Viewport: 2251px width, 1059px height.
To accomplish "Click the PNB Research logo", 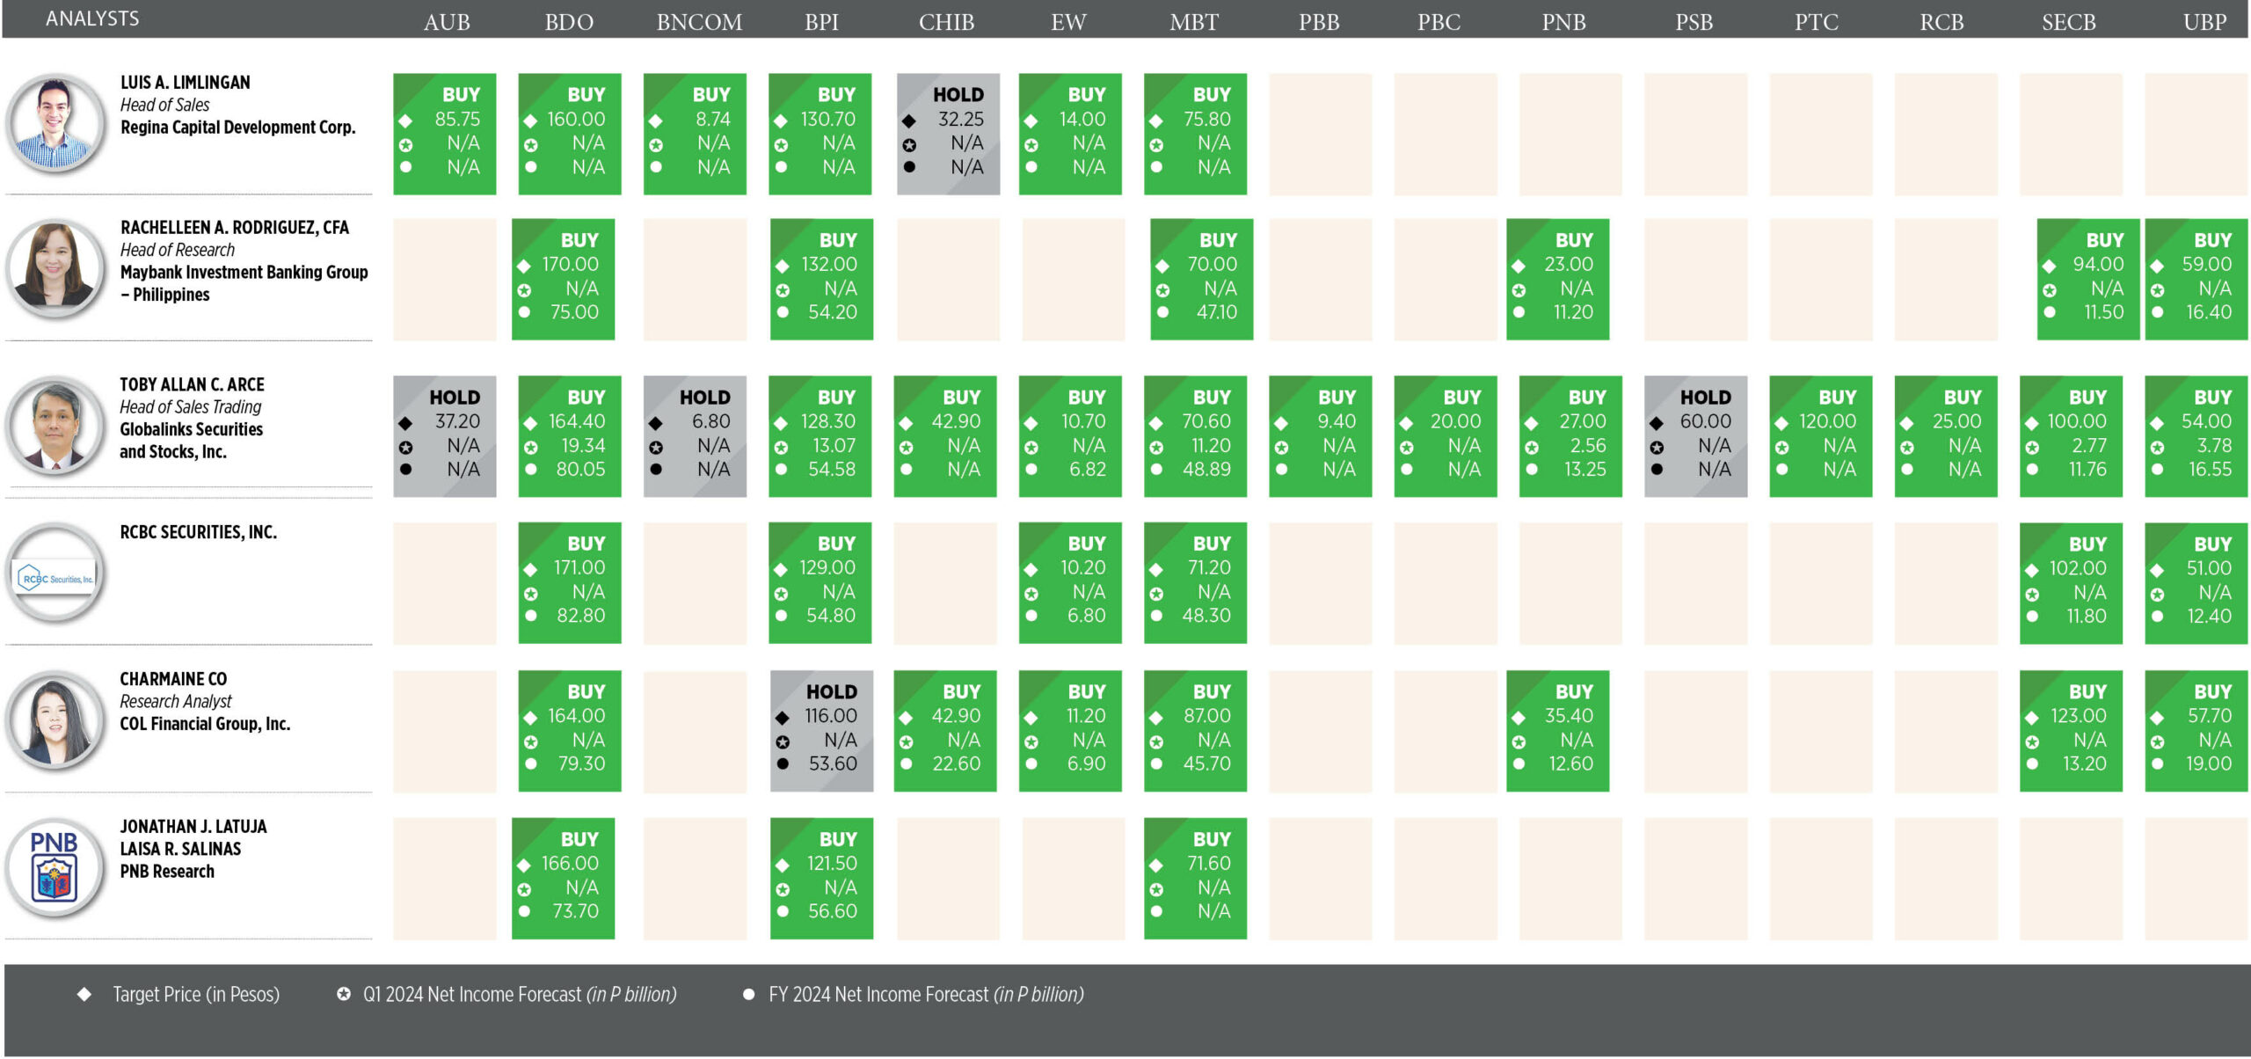I will click(55, 868).
